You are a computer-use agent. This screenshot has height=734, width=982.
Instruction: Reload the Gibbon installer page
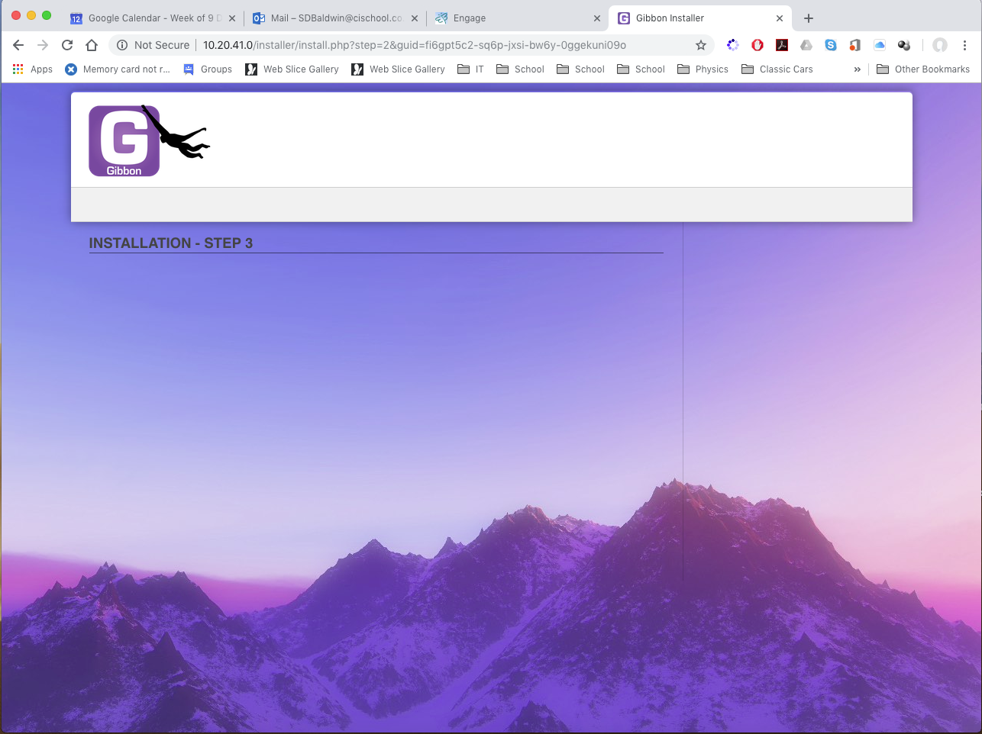67,45
